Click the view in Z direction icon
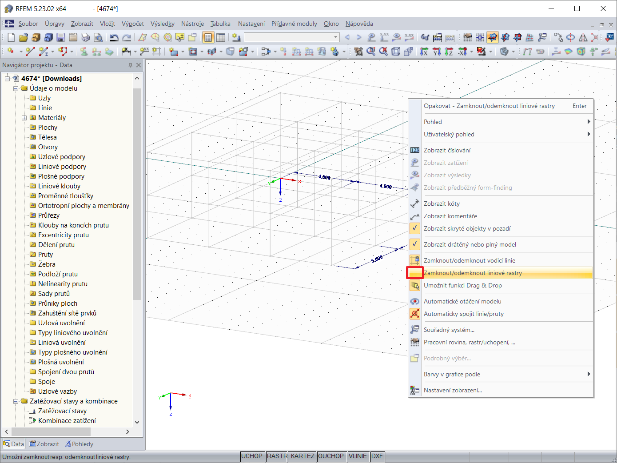Viewport: 617px width, 463px height. [449, 52]
